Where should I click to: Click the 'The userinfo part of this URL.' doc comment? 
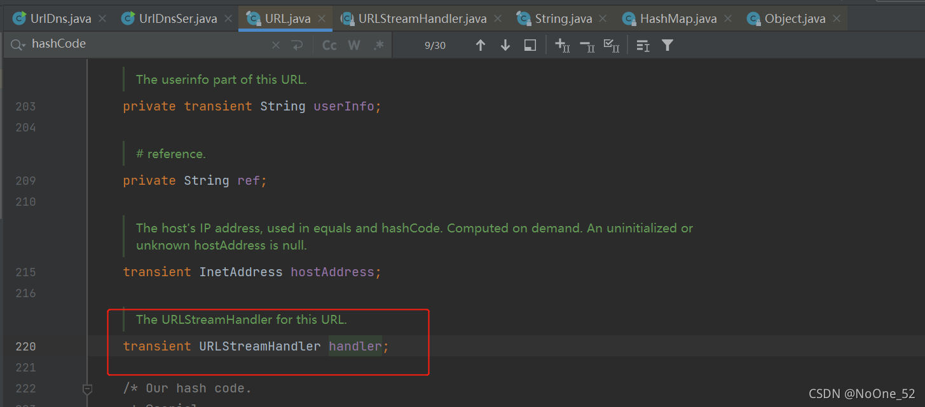click(x=221, y=79)
